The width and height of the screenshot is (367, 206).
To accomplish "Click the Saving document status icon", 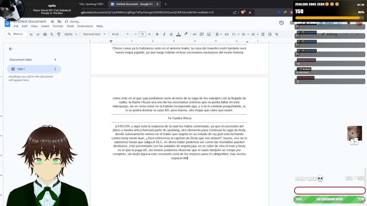I will coord(66,21).
